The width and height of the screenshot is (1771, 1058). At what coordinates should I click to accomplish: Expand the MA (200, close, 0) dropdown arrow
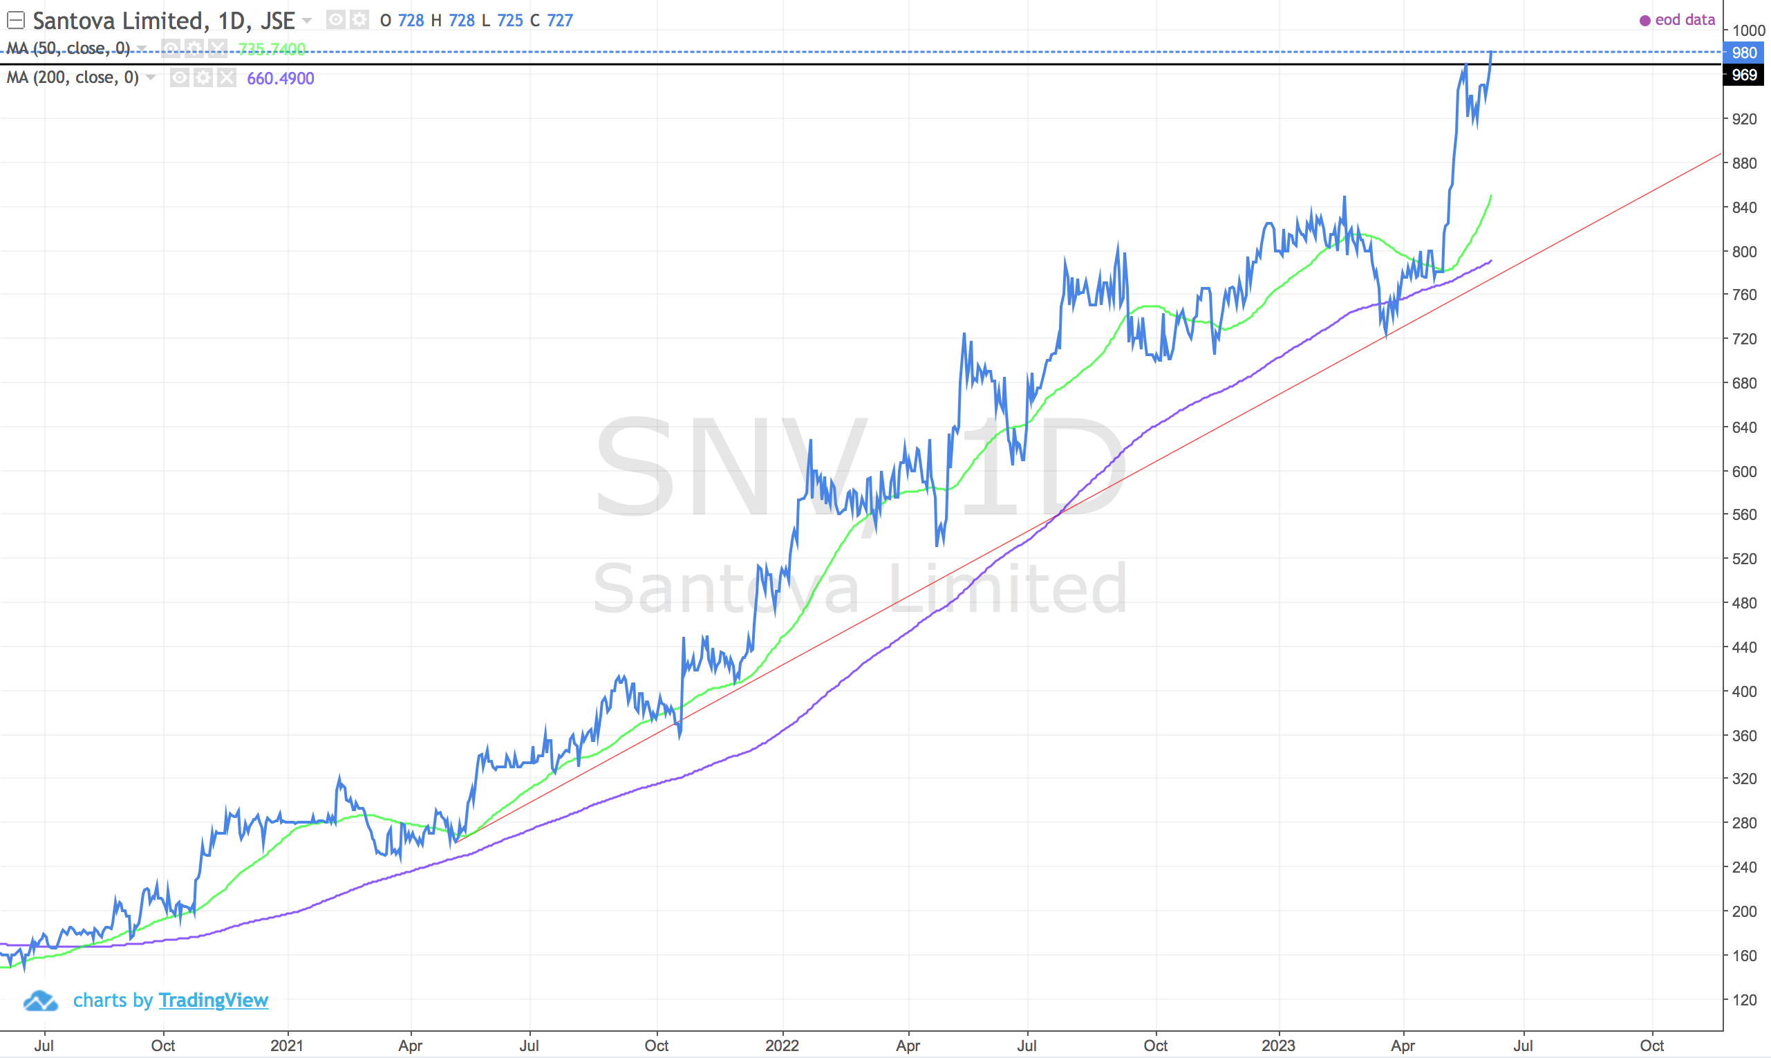point(151,77)
